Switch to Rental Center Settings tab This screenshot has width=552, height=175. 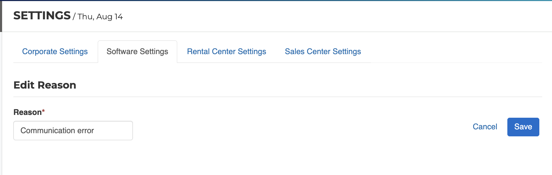tap(226, 52)
